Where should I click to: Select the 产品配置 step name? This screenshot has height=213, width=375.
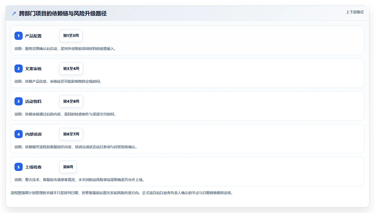click(33, 36)
